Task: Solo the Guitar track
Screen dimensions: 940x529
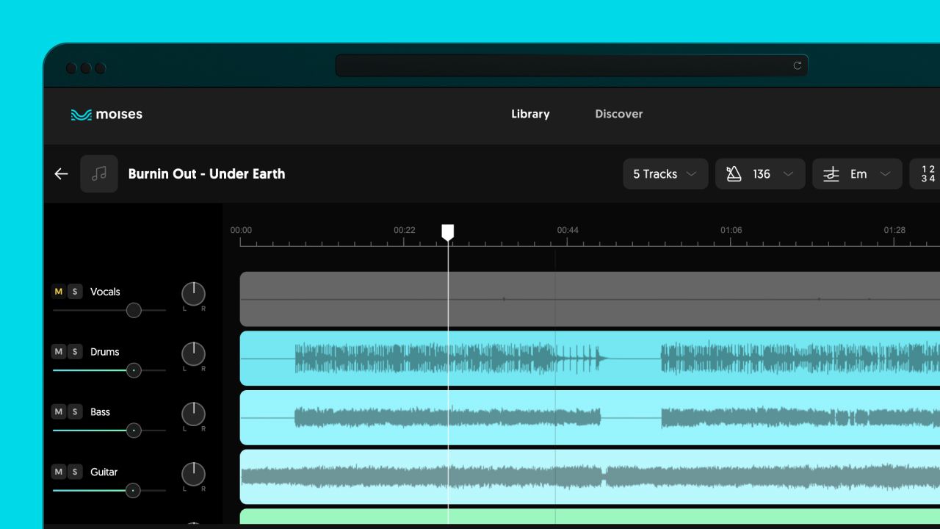Action: point(74,472)
